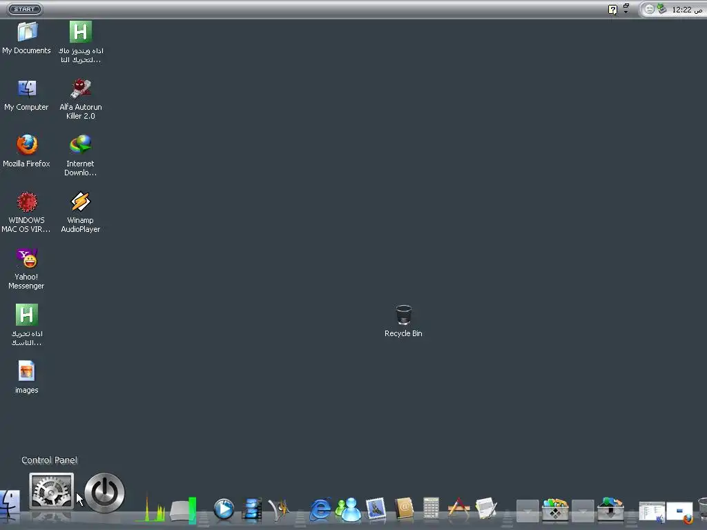This screenshot has width=707, height=530.
Task: Launch Mozilla Firefox from the desktop
Action: pyautogui.click(x=27, y=145)
